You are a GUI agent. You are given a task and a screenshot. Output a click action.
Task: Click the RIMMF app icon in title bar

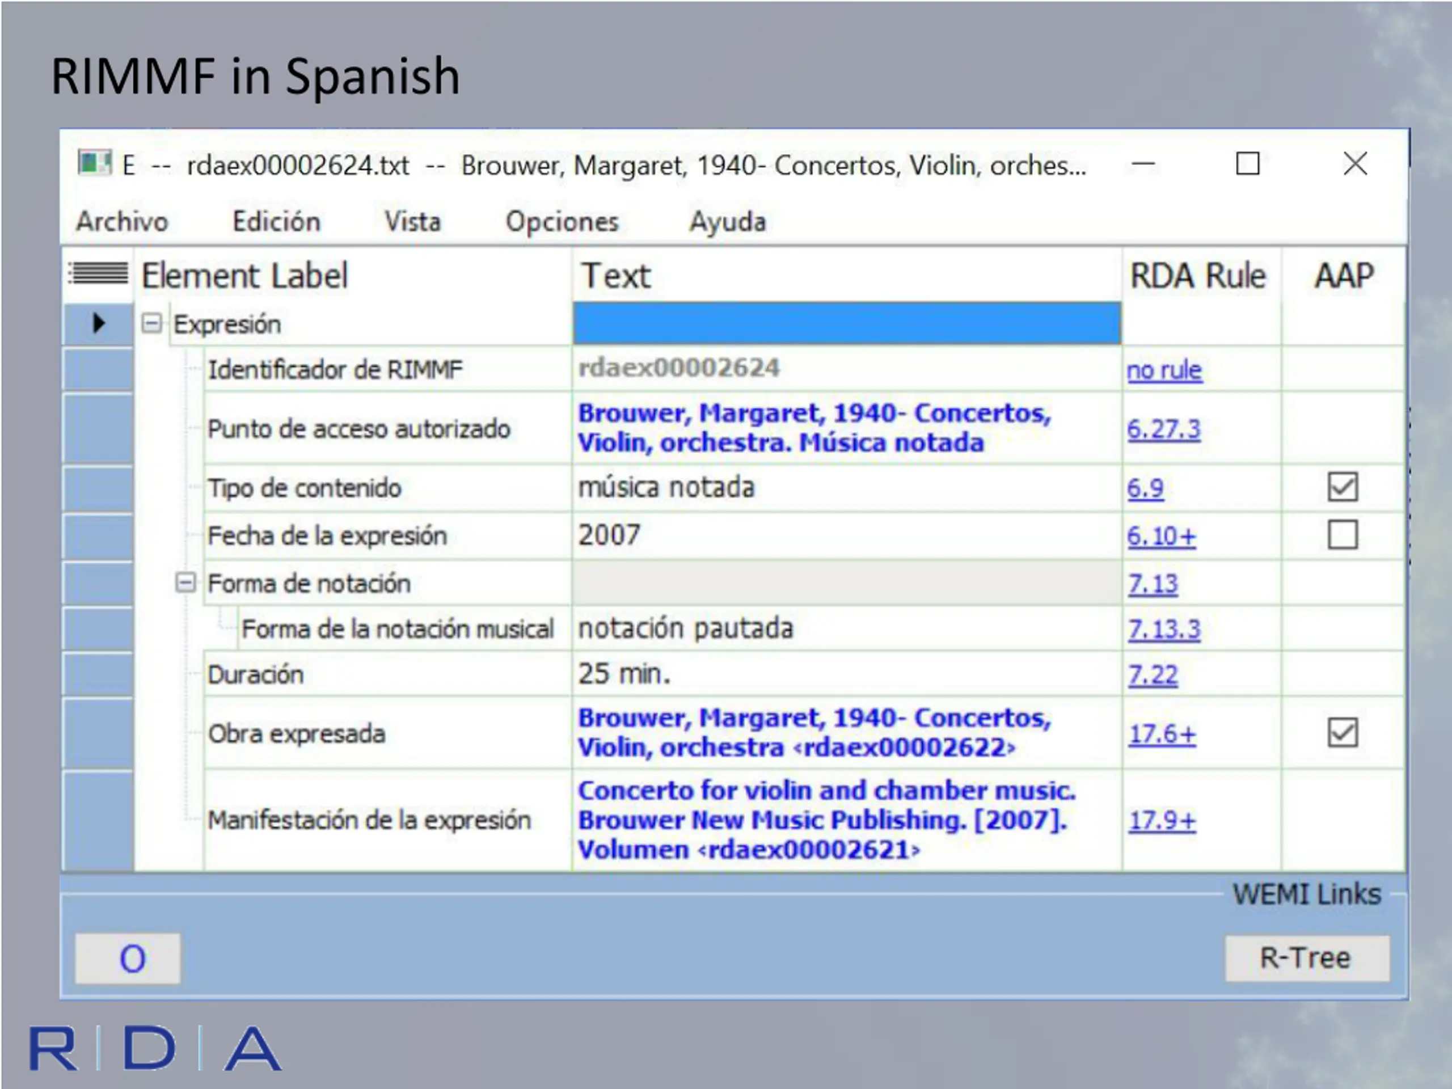95,163
